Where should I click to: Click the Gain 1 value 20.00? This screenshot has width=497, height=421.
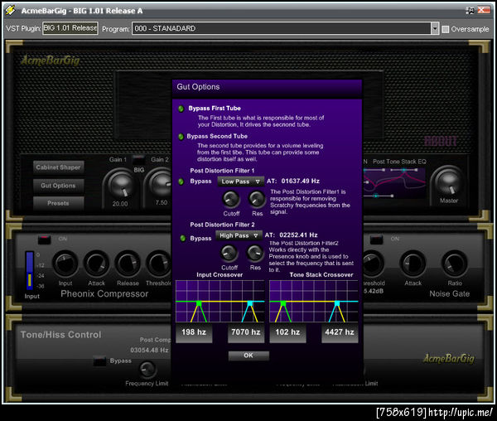coord(120,204)
